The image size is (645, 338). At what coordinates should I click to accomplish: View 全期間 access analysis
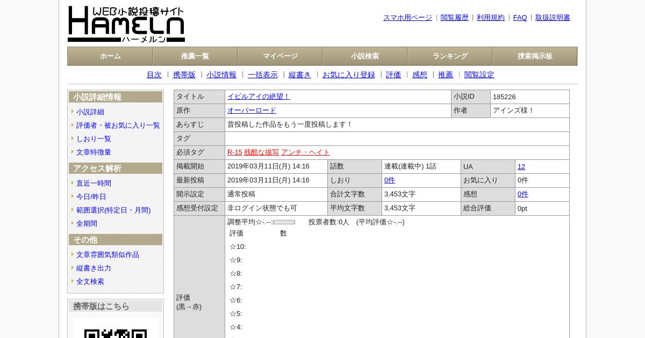87,224
